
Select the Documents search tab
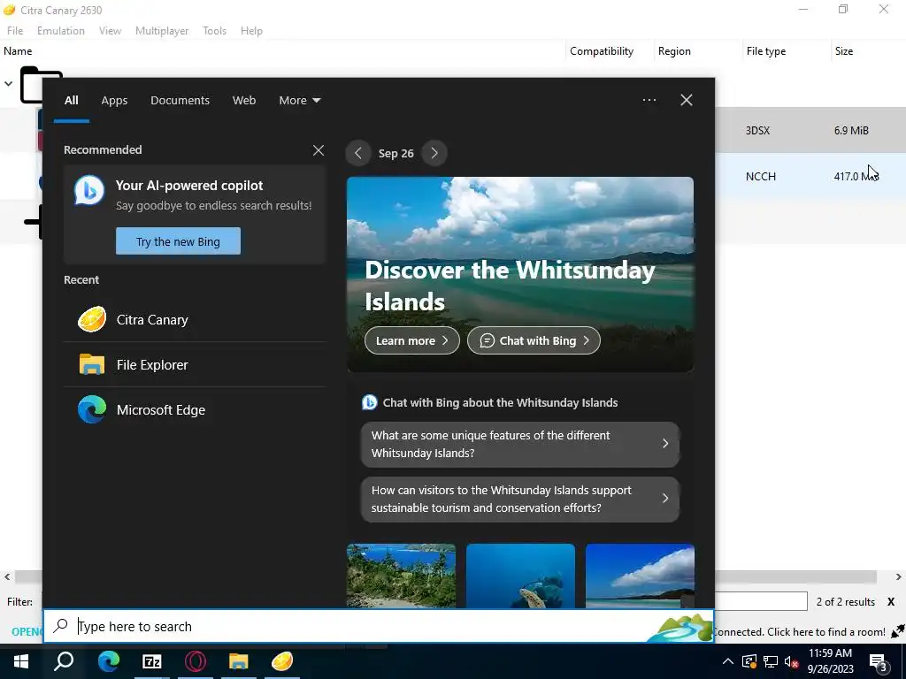180,101
